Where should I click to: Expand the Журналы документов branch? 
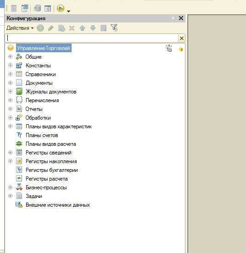click(10, 92)
